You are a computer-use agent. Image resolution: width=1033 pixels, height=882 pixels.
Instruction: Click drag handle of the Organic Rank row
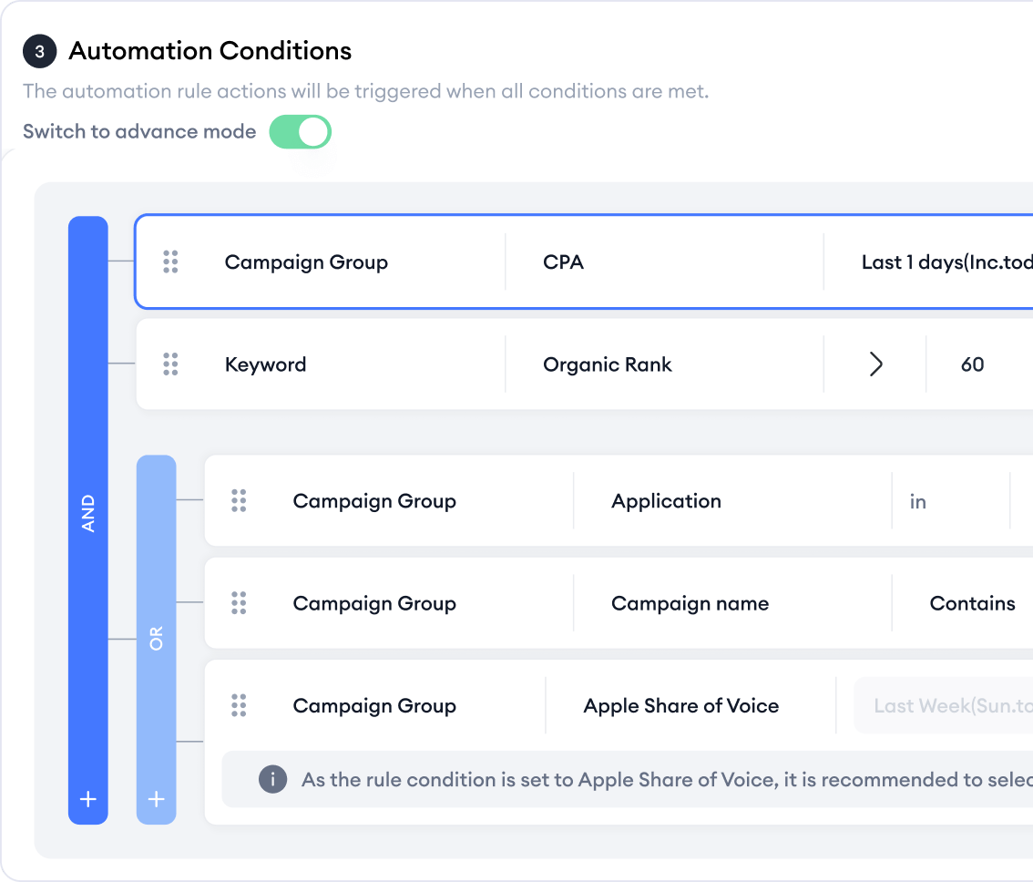coord(170,364)
